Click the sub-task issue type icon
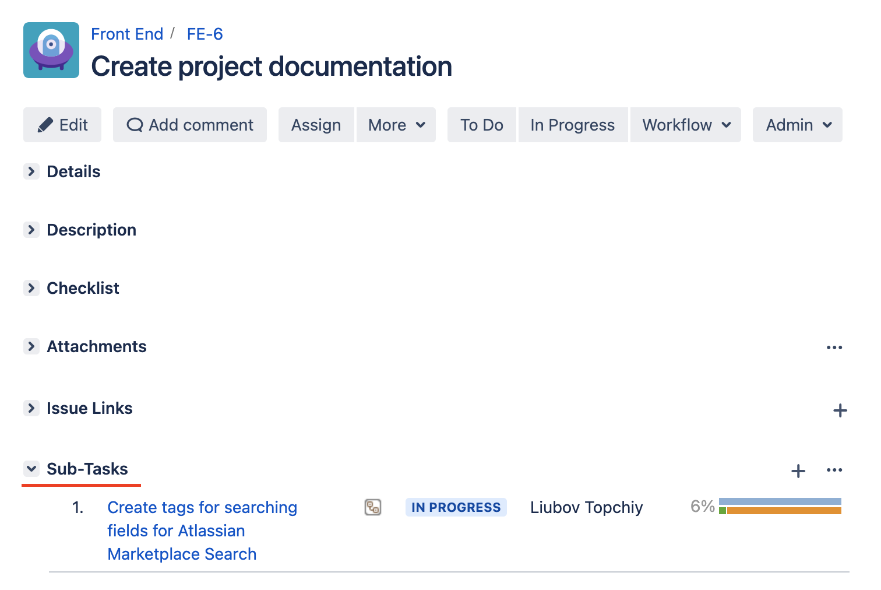 point(373,507)
